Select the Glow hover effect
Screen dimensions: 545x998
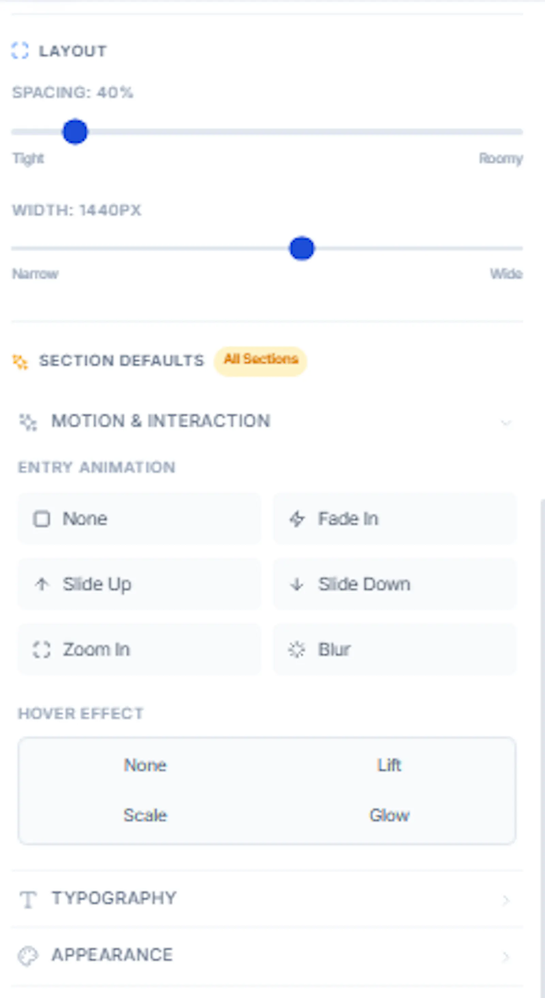[389, 815]
